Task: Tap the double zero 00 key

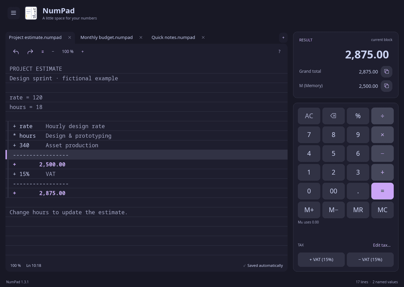Action: click(333, 191)
